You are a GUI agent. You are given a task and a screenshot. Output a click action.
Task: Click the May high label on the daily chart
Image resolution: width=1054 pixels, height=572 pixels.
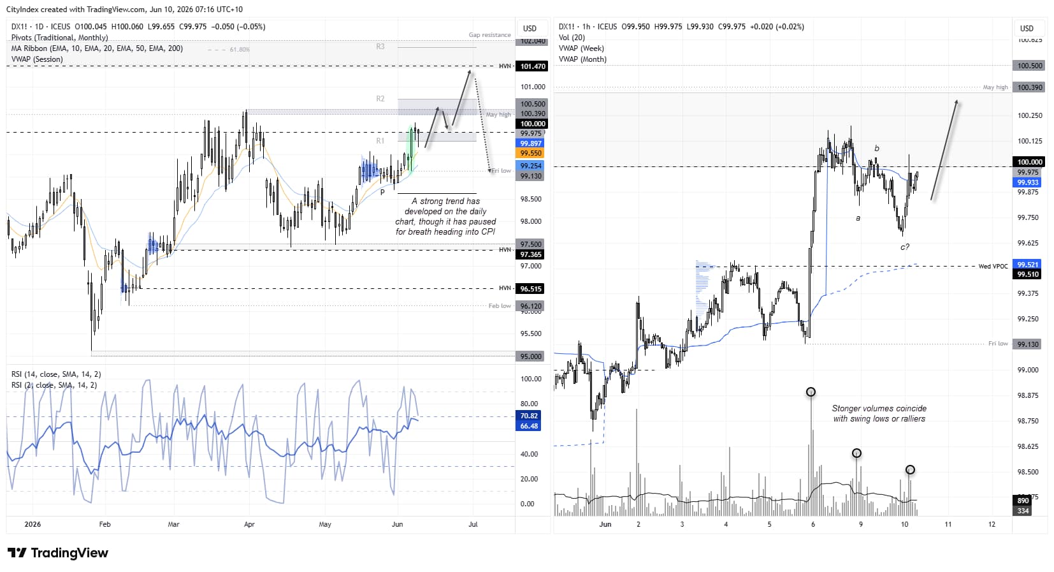tap(498, 115)
